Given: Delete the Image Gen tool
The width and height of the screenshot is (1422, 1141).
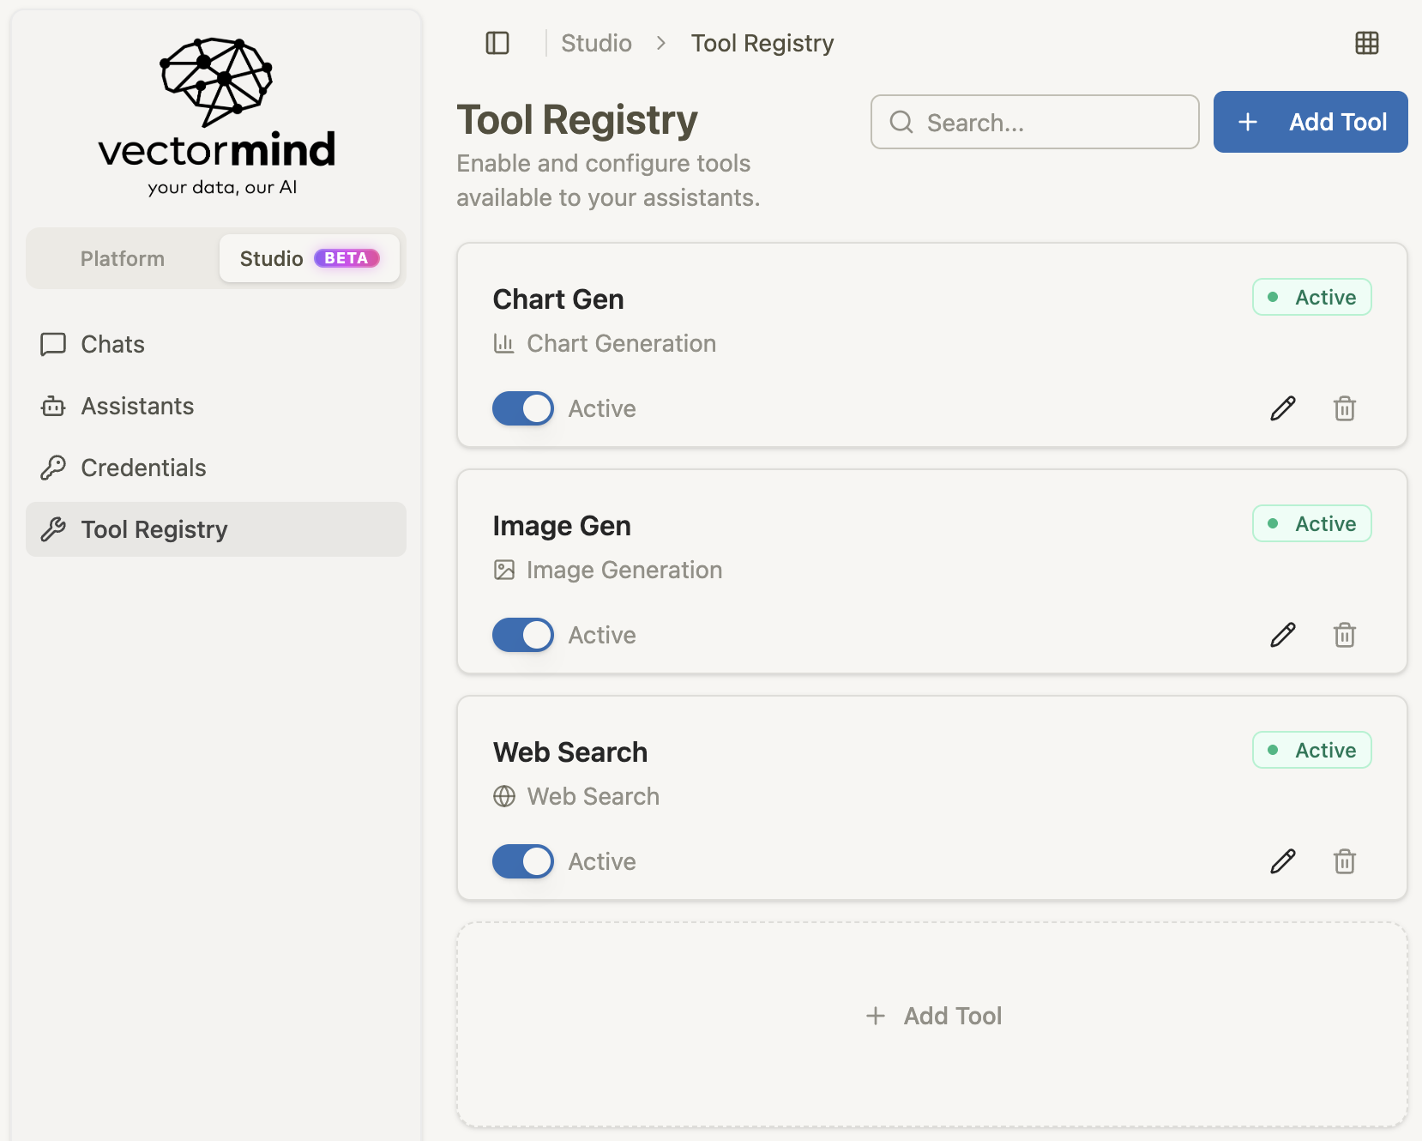Looking at the screenshot, I should click(1345, 635).
